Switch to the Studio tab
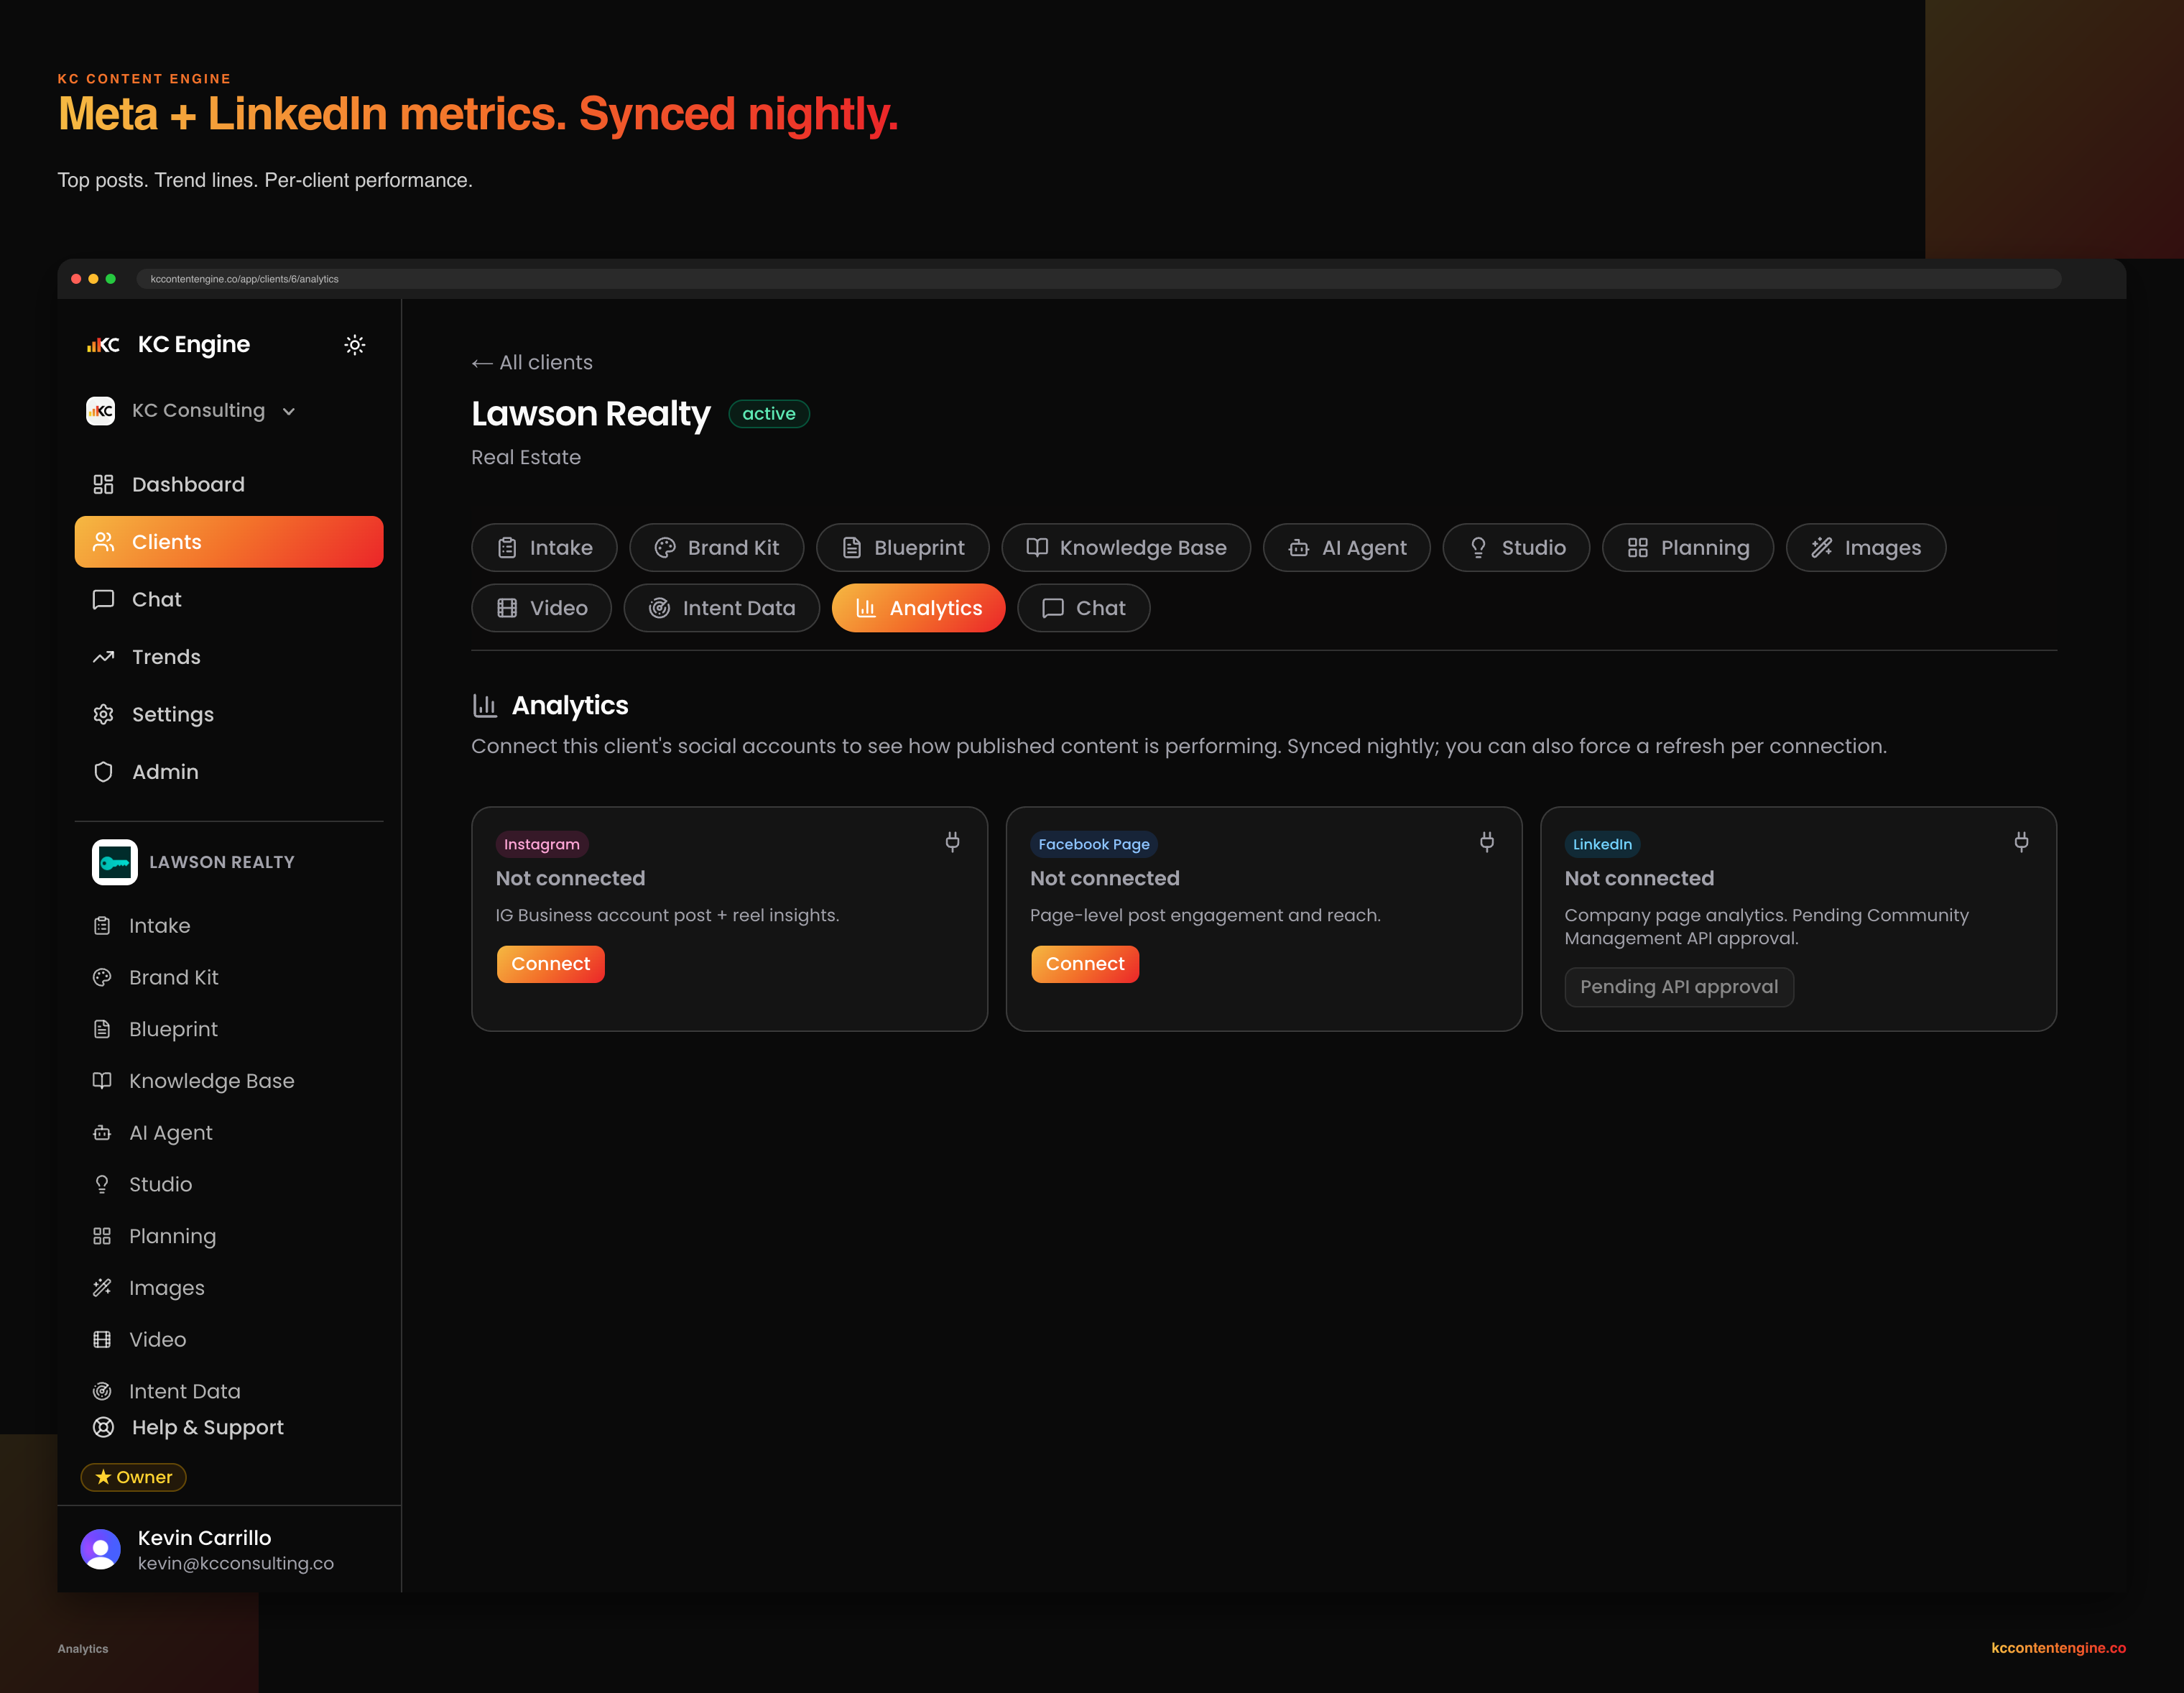Viewport: 2184px width, 1693px height. [x=1516, y=548]
